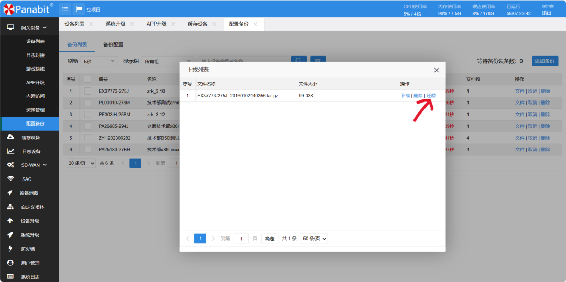Toggle the select-all checkbox in table header
566x282 pixels.
point(88,79)
